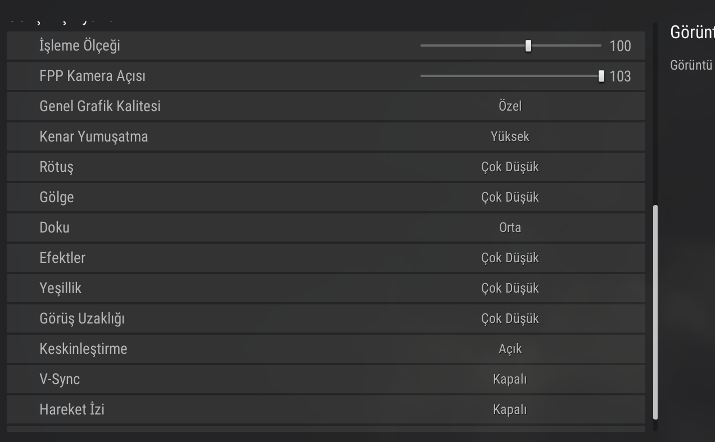The height and width of the screenshot is (442, 715).
Task: Click the settings list vertical scrollbar
Action: (x=655, y=312)
